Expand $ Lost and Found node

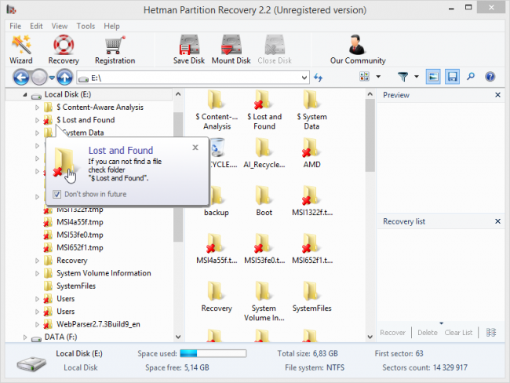(x=37, y=120)
